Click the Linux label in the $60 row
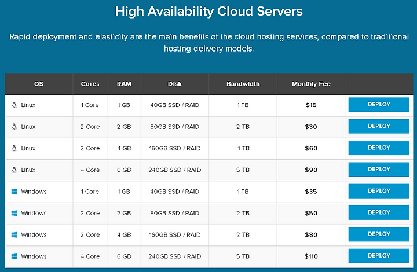The width and height of the screenshot is (417, 272). pos(28,148)
